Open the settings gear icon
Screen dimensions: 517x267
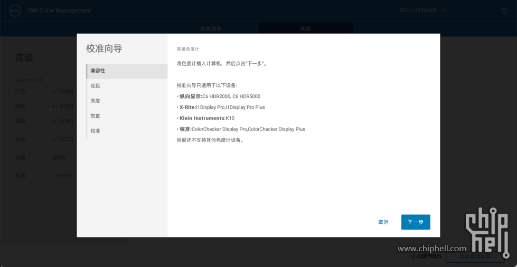click(504, 11)
